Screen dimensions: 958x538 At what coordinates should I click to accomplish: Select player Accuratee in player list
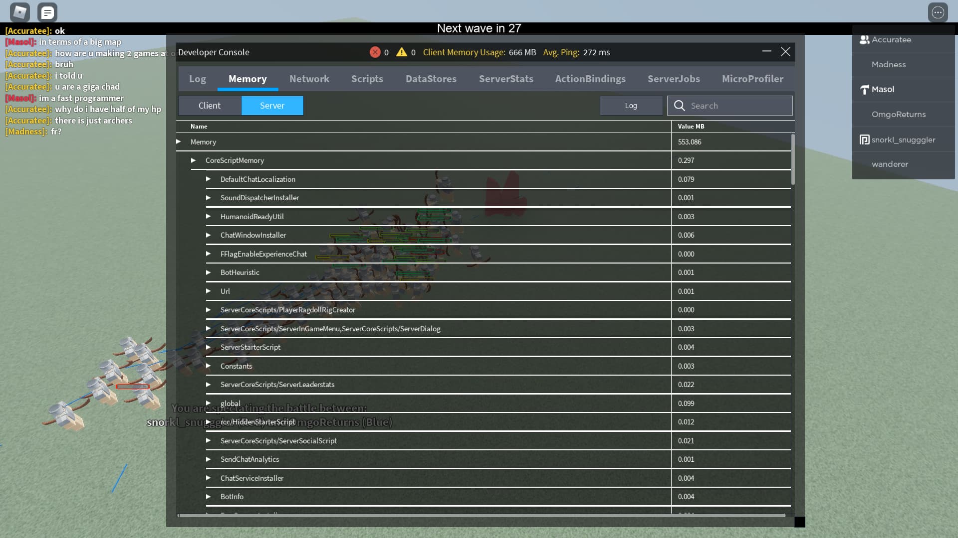coord(904,40)
